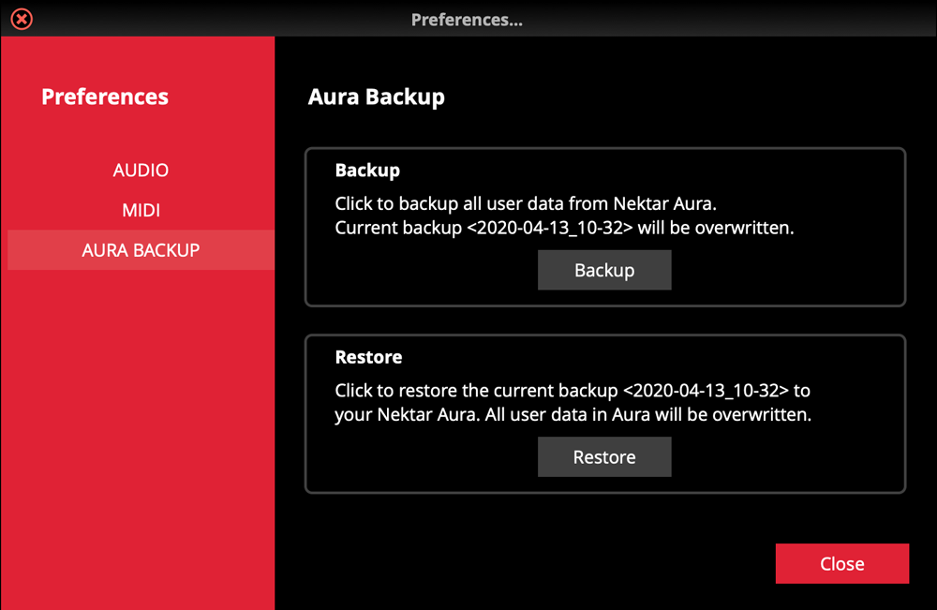The height and width of the screenshot is (610, 937).
Task: Click text 'Click to backup all user data from Nektar Aura.'
Action: click(x=526, y=203)
